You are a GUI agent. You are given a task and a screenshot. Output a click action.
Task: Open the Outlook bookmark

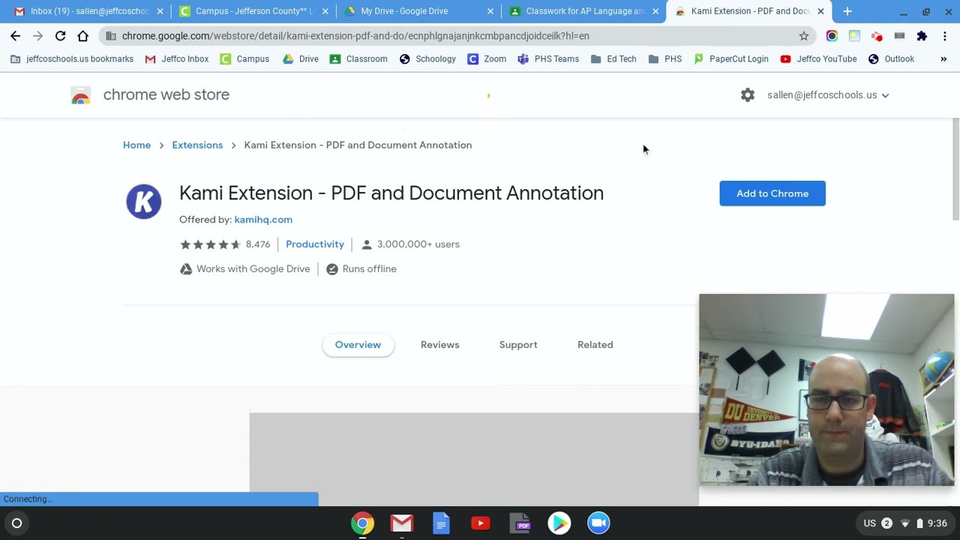tap(891, 59)
